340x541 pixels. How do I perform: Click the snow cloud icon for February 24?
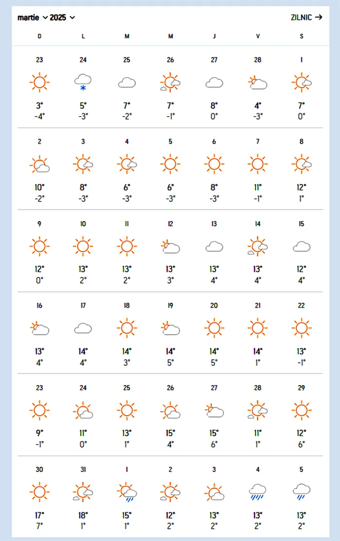[83, 83]
